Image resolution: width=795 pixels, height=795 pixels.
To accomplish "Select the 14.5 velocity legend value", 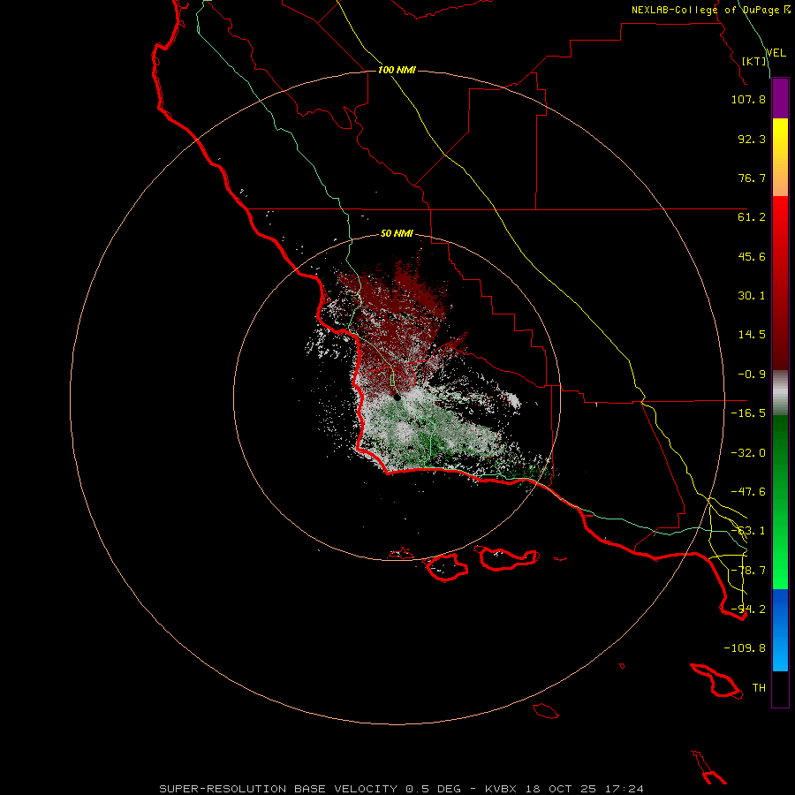I will (x=752, y=335).
